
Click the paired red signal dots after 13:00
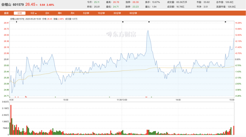click(x=146, y=97)
